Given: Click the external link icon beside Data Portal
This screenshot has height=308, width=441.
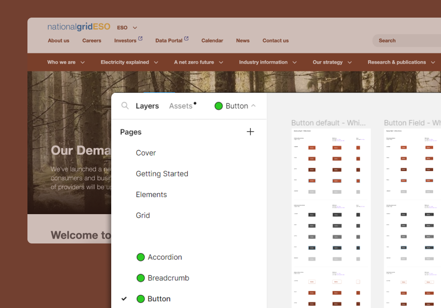Looking at the screenshot, I should click(x=187, y=39).
